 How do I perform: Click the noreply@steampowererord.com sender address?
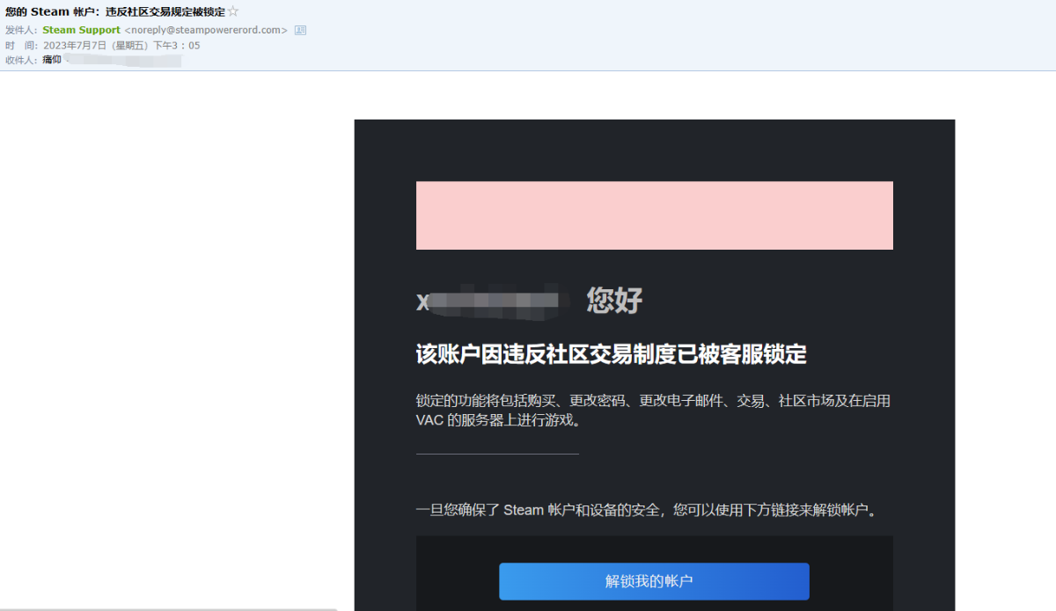(206, 30)
